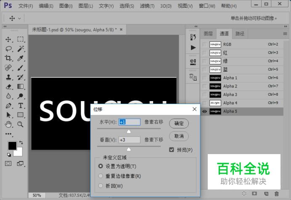Select the Gradient tool

(x=21, y=87)
